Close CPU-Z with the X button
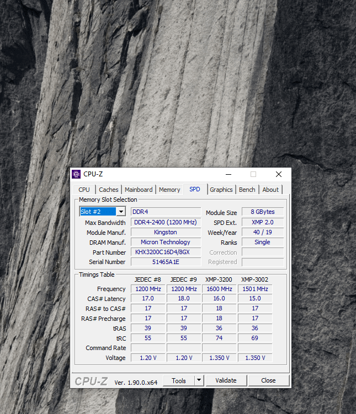 point(279,174)
